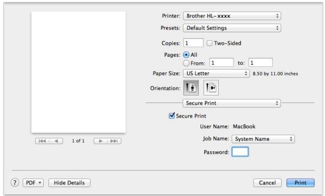Click the '1 of 1' page indicator

coord(78,141)
